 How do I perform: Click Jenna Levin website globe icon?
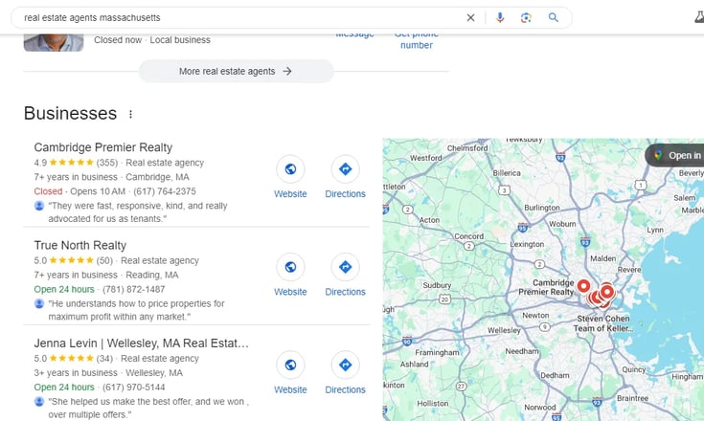(290, 365)
